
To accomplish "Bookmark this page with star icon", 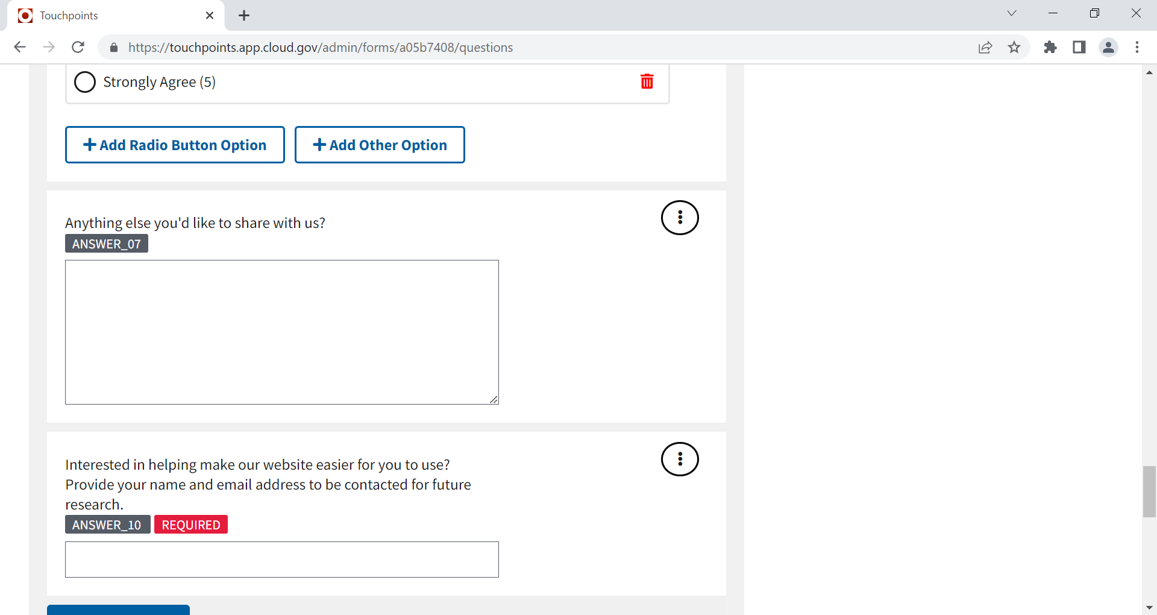I will click(x=1014, y=47).
